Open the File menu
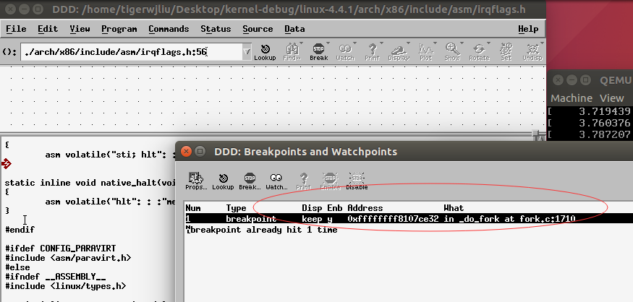The width and height of the screenshot is (633, 302). (x=16, y=29)
